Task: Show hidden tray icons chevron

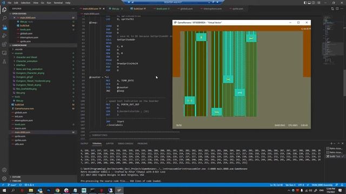Action: tap(289, 190)
